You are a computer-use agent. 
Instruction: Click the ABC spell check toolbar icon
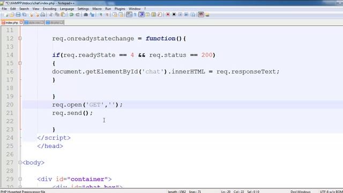point(200,14)
